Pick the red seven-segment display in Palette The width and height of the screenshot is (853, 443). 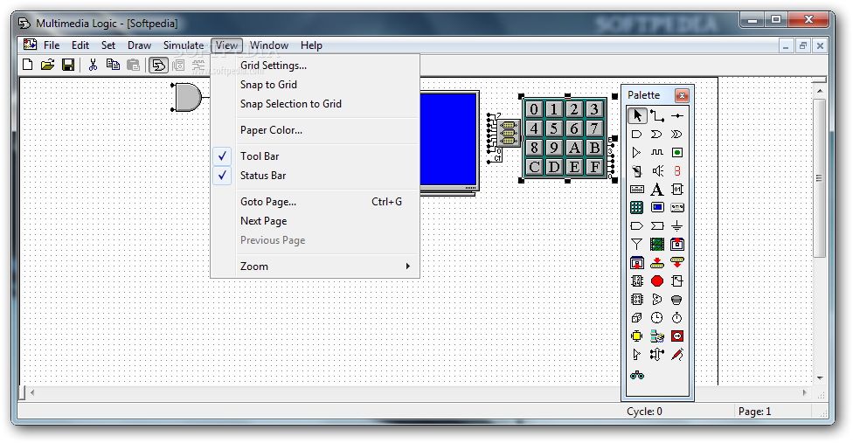pos(677,171)
